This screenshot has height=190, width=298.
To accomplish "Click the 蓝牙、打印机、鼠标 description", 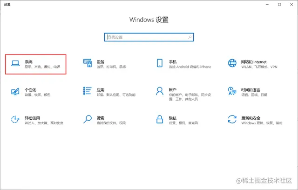I will coord(111,67).
